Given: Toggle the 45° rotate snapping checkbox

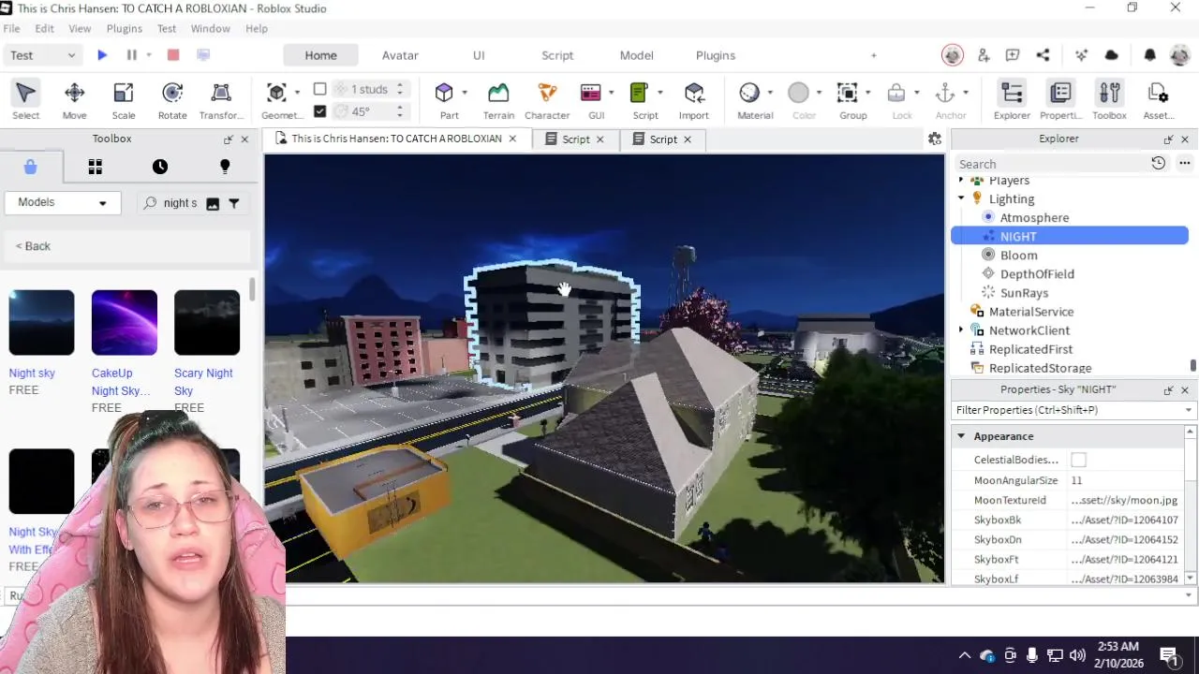Looking at the screenshot, I should pos(319,111).
